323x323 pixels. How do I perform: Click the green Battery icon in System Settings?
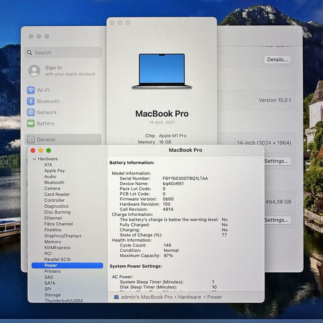(31, 123)
